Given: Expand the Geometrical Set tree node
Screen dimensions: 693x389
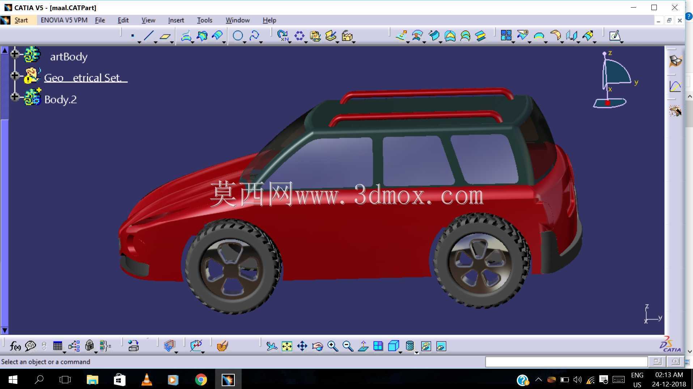Looking at the screenshot, I should (x=14, y=75).
